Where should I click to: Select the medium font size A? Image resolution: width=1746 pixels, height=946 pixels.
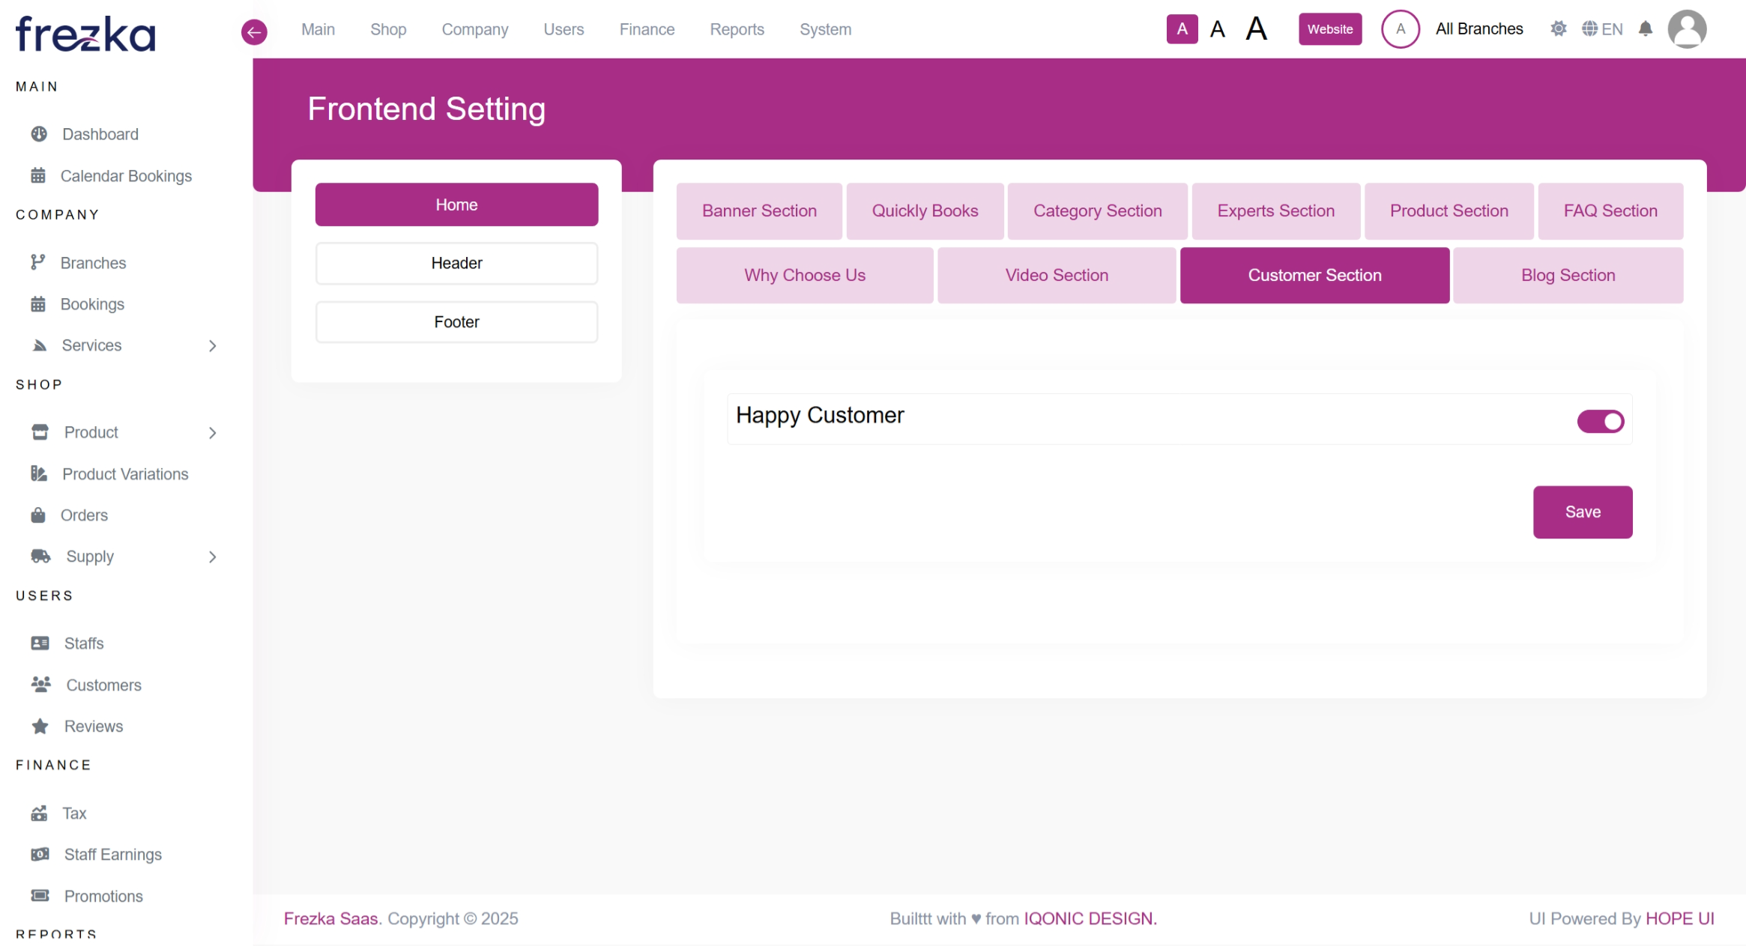point(1218,29)
